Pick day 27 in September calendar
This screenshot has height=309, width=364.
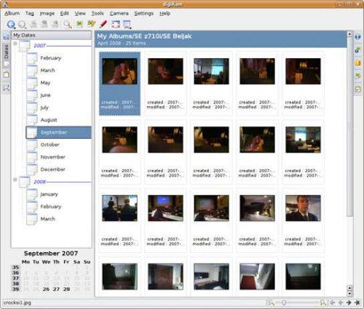pyautogui.click(x=56, y=289)
